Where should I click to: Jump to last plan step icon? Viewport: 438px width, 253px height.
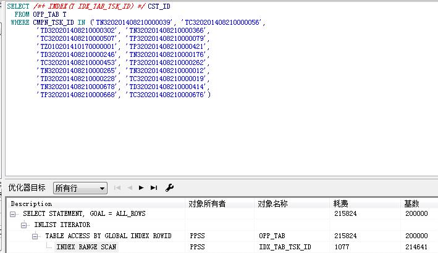click(x=154, y=187)
